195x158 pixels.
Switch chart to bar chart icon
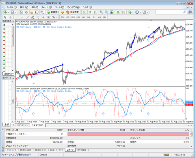[x=84, y=12]
